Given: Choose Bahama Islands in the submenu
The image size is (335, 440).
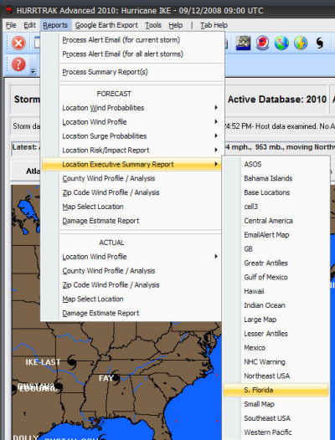Looking at the screenshot, I should [276, 178].
